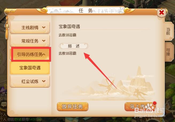Switch to the 可接 tab

click(168, 52)
